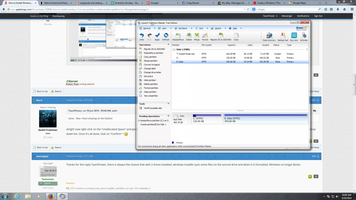This screenshot has height=200, width=356.
Task: Click the Activate key icon
Action: click(304, 37)
